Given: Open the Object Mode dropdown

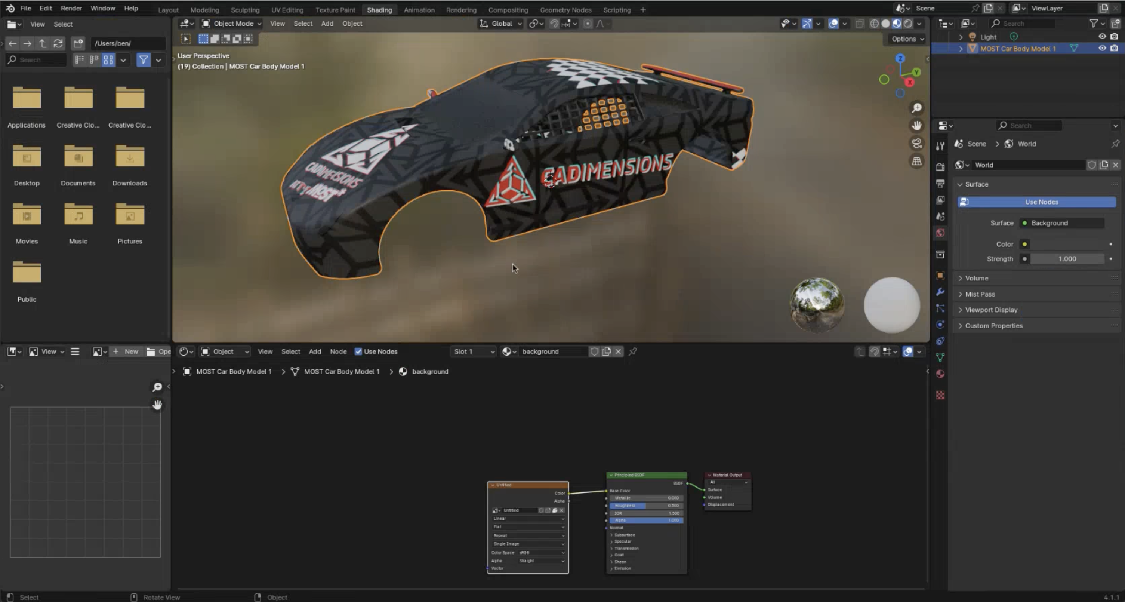Looking at the screenshot, I should point(231,24).
